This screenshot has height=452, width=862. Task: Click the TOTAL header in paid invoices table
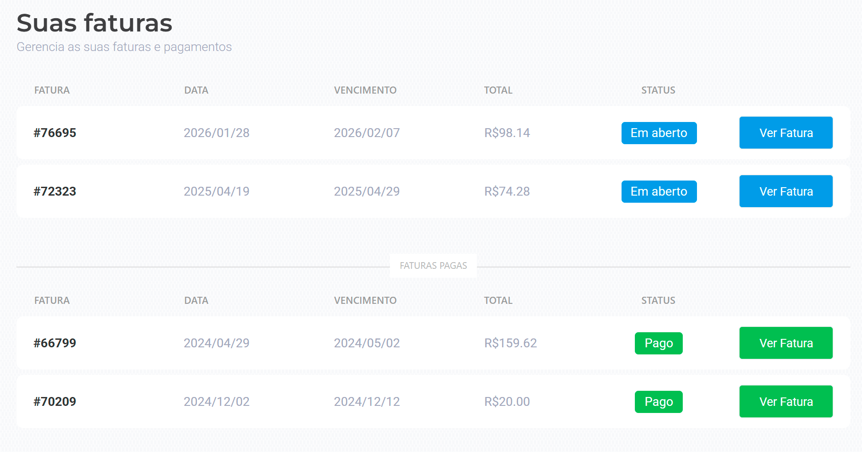click(x=498, y=300)
